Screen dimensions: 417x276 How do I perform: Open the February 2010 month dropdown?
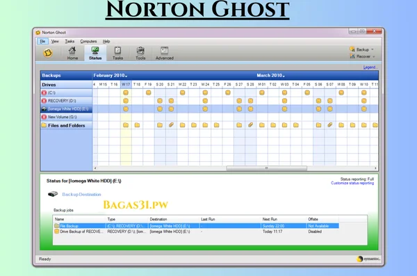click(111, 76)
